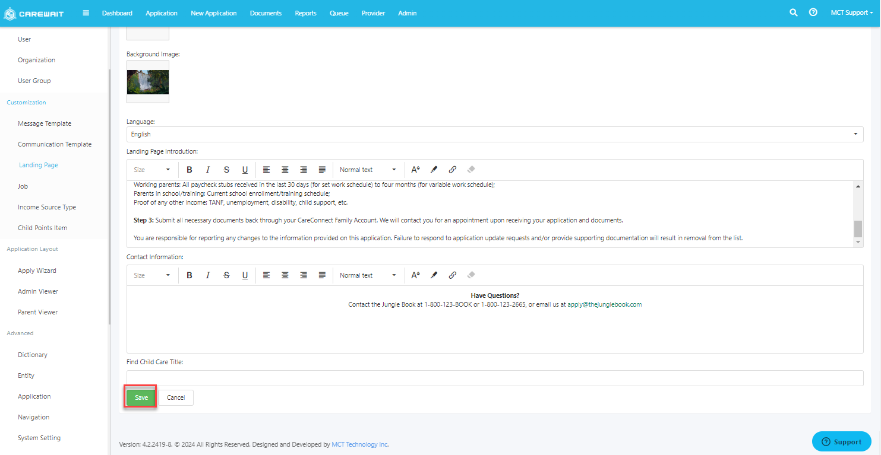The height and width of the screenshot is (455, 881).
Task: Insert link in Landing Page Introduction toolbar
Action: tap(452, 170)
